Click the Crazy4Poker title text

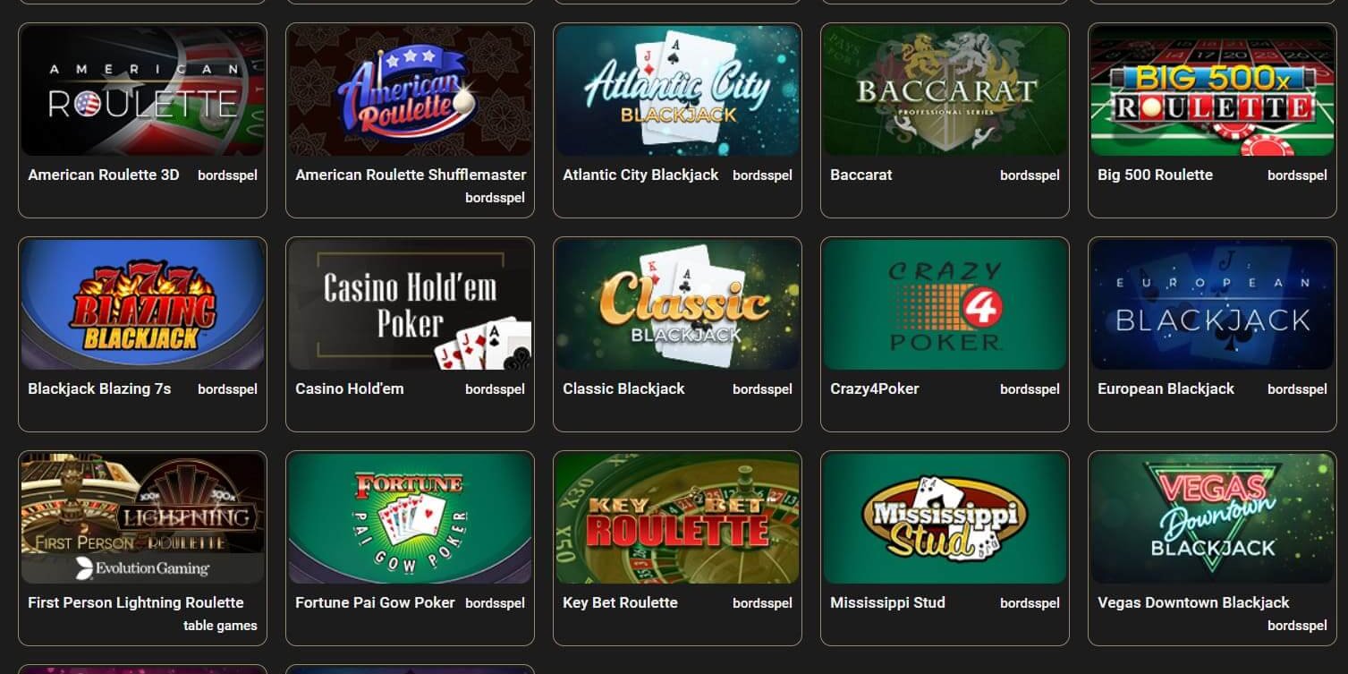(x=874, y=388)
